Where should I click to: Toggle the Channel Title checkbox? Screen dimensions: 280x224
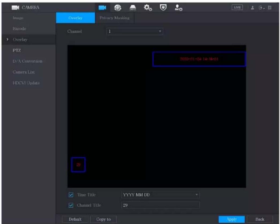pyautogui.click(x=71, y=205)
